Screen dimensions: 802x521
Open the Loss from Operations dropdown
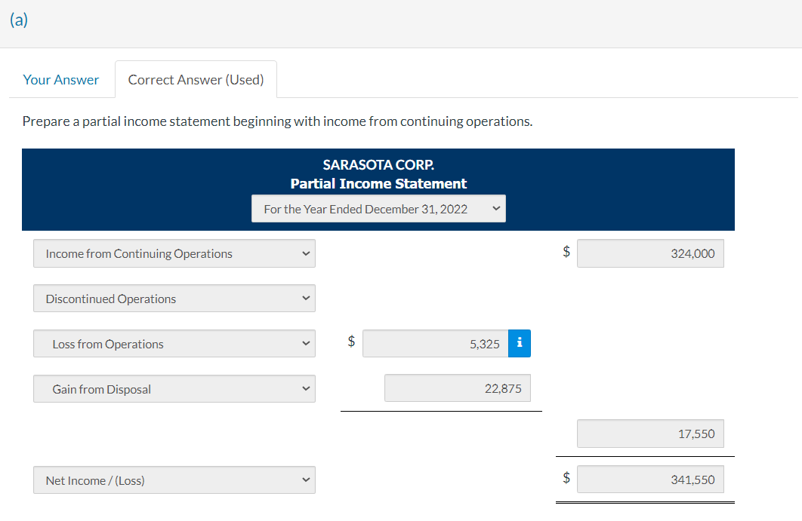pyautogui.click(x=174, y=343)
